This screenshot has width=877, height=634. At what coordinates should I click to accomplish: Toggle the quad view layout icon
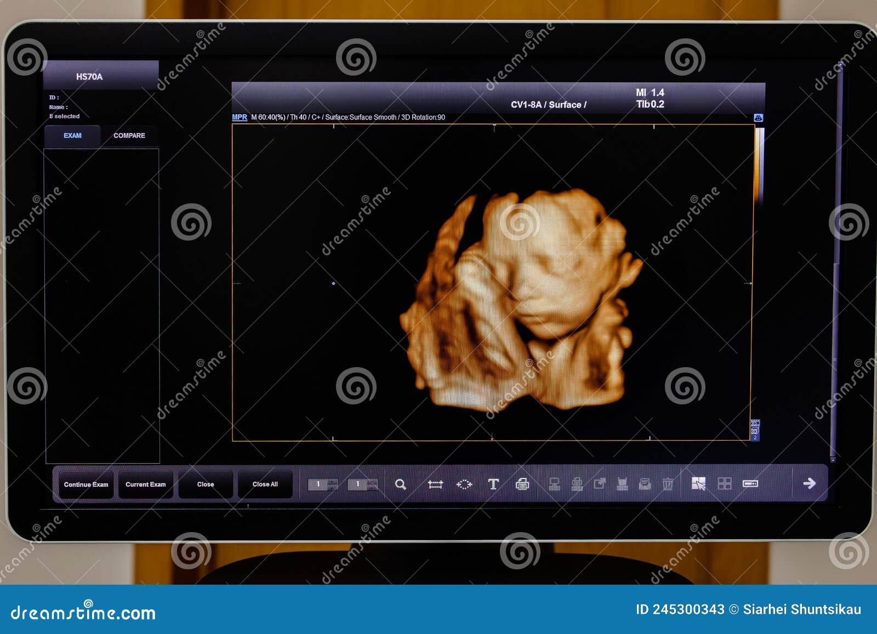point(725,484)
